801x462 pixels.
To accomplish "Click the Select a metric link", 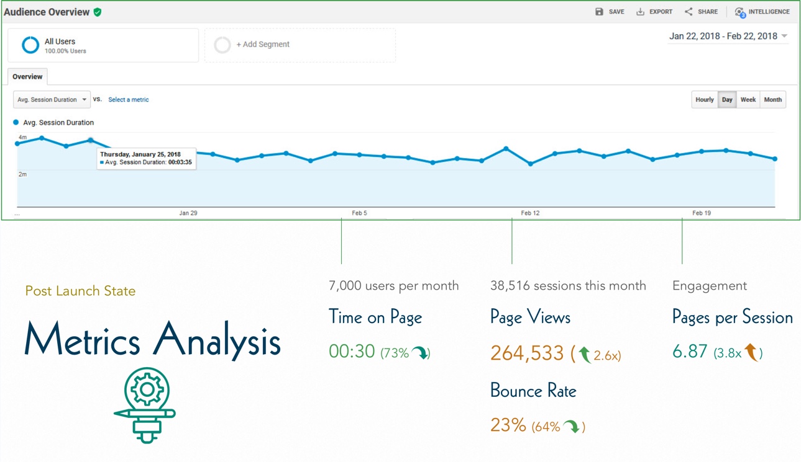I will click(x=128, y=100).
